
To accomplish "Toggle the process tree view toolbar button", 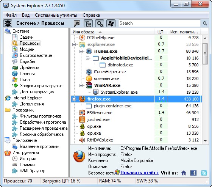I will (88, 24).
